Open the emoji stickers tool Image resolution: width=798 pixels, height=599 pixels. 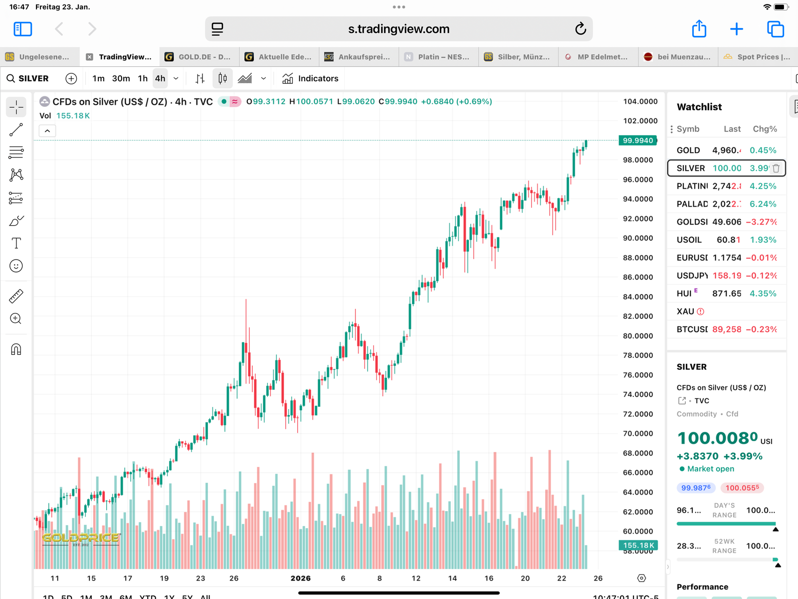tap(16, 266)
